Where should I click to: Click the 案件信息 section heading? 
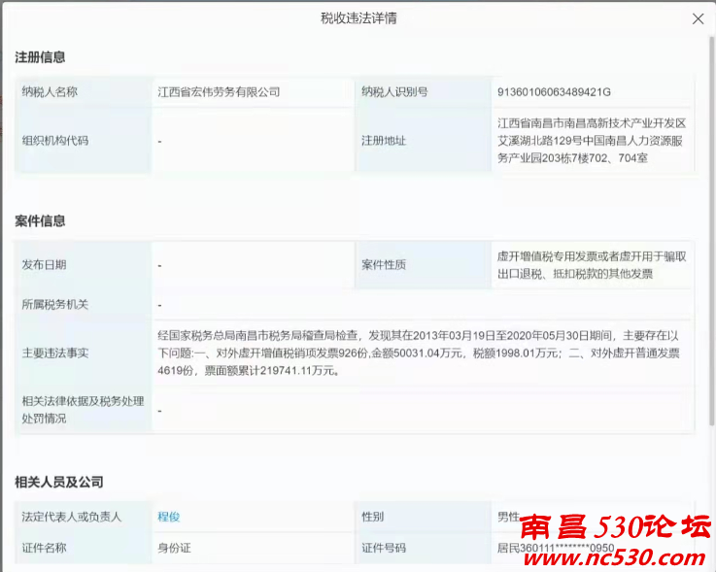tap(40, 221)
